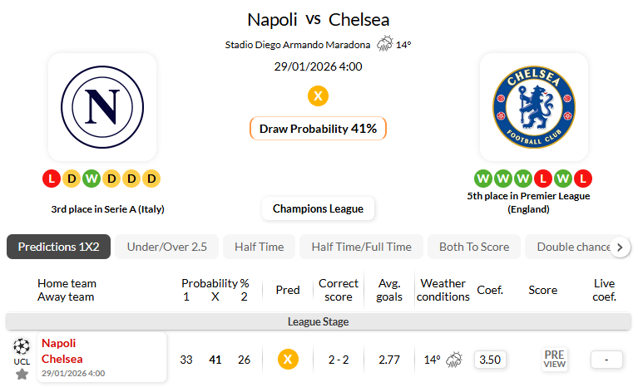
Task: Open the Napoli Chelsea match link in the table
Action: pyautogui.click(x=62, y=350)
